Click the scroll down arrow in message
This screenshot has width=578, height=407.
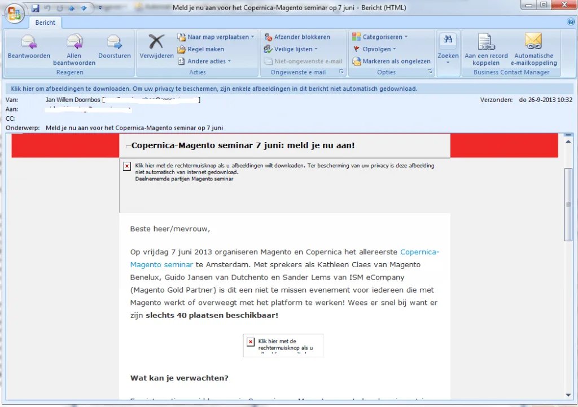[x=568, y=395]
